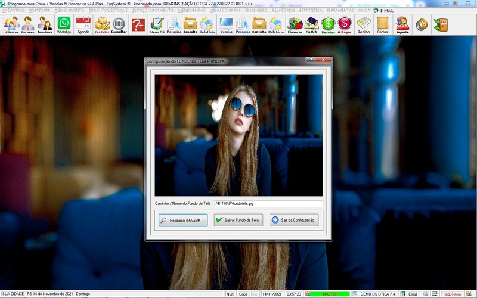This screenshot has width=477, height=298.
Task: Open the Produtos boxes icon
Action: (x=103, y=24)
